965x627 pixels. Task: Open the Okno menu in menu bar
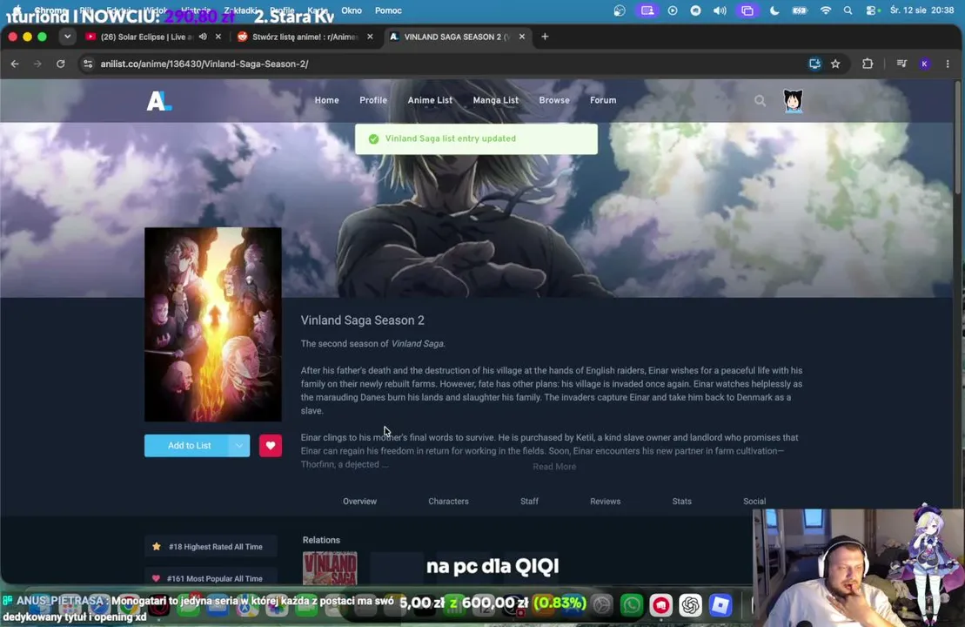[352, 10]
